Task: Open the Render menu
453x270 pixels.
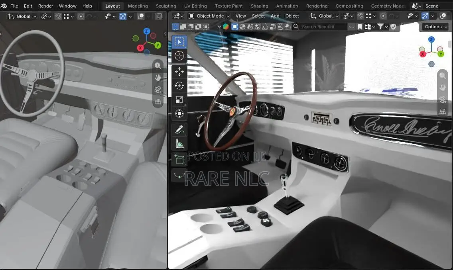Action: [45, 6]
